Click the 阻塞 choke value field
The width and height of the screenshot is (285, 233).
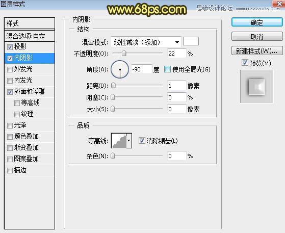pos(177,97)
